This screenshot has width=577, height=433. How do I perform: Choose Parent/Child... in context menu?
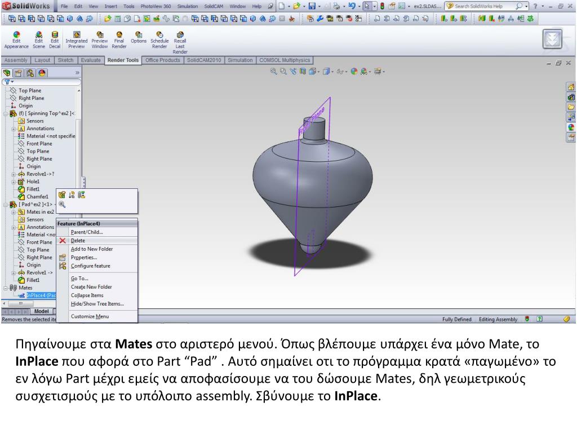click(97, 232)
